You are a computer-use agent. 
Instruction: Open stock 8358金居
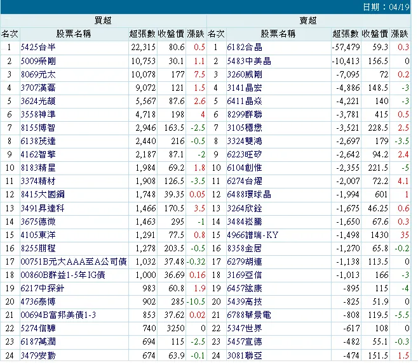coord(245,248)
